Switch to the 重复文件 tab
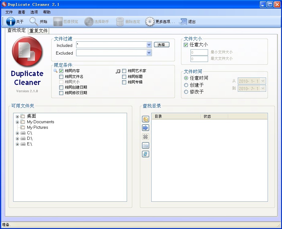The height and width of the screenshot is (229, 282). 38,31
